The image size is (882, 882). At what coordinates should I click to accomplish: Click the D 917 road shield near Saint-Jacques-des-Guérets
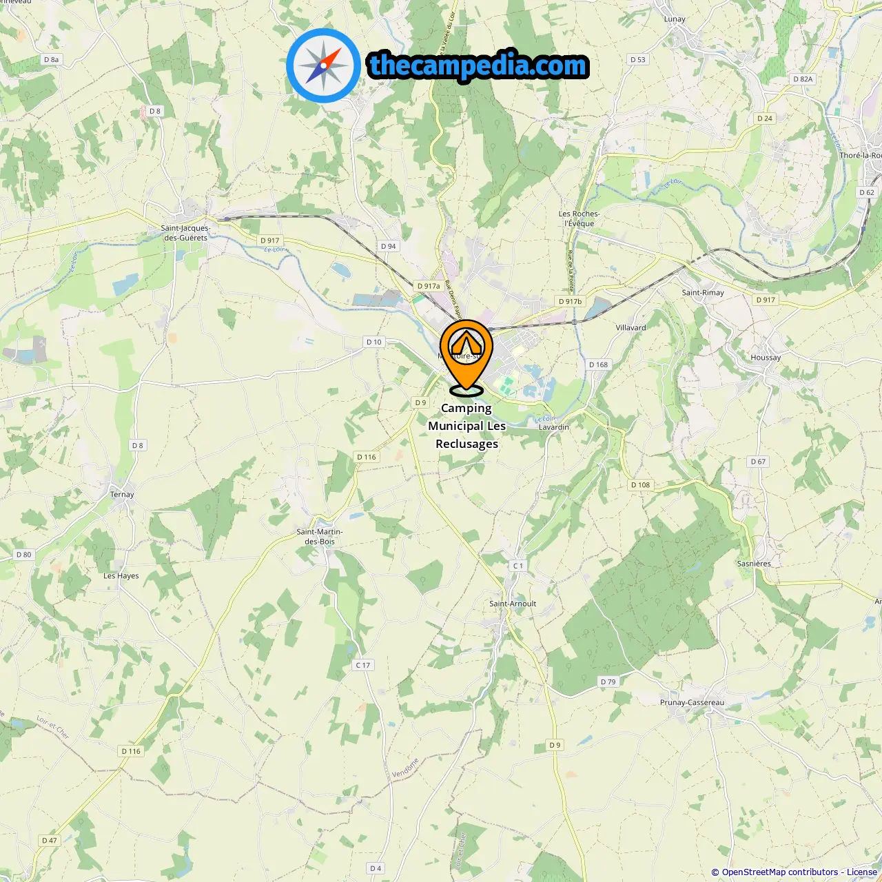pos(270,240)
